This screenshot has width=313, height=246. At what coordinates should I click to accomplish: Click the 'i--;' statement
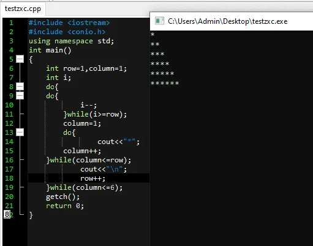(x=88, y=105)
